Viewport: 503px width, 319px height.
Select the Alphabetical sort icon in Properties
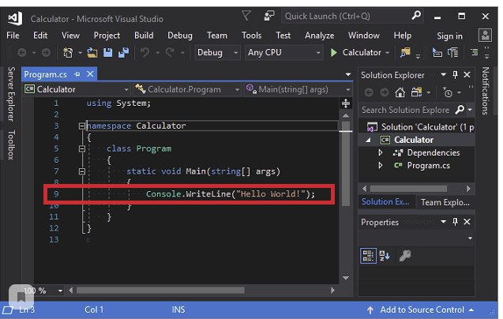[385, 256]
